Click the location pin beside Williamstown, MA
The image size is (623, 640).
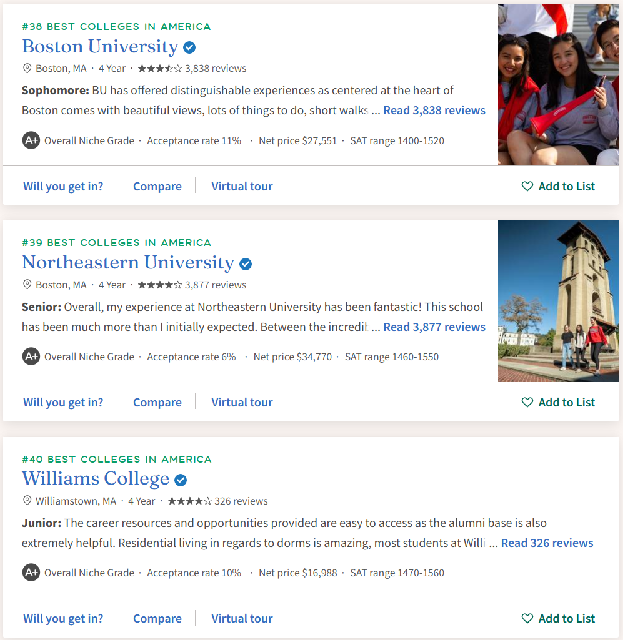[x=27, y=500]
